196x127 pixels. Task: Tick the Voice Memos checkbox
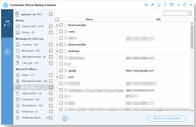point(51,105)
